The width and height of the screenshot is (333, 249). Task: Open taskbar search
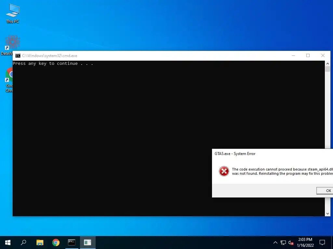(x=23, y=243)
